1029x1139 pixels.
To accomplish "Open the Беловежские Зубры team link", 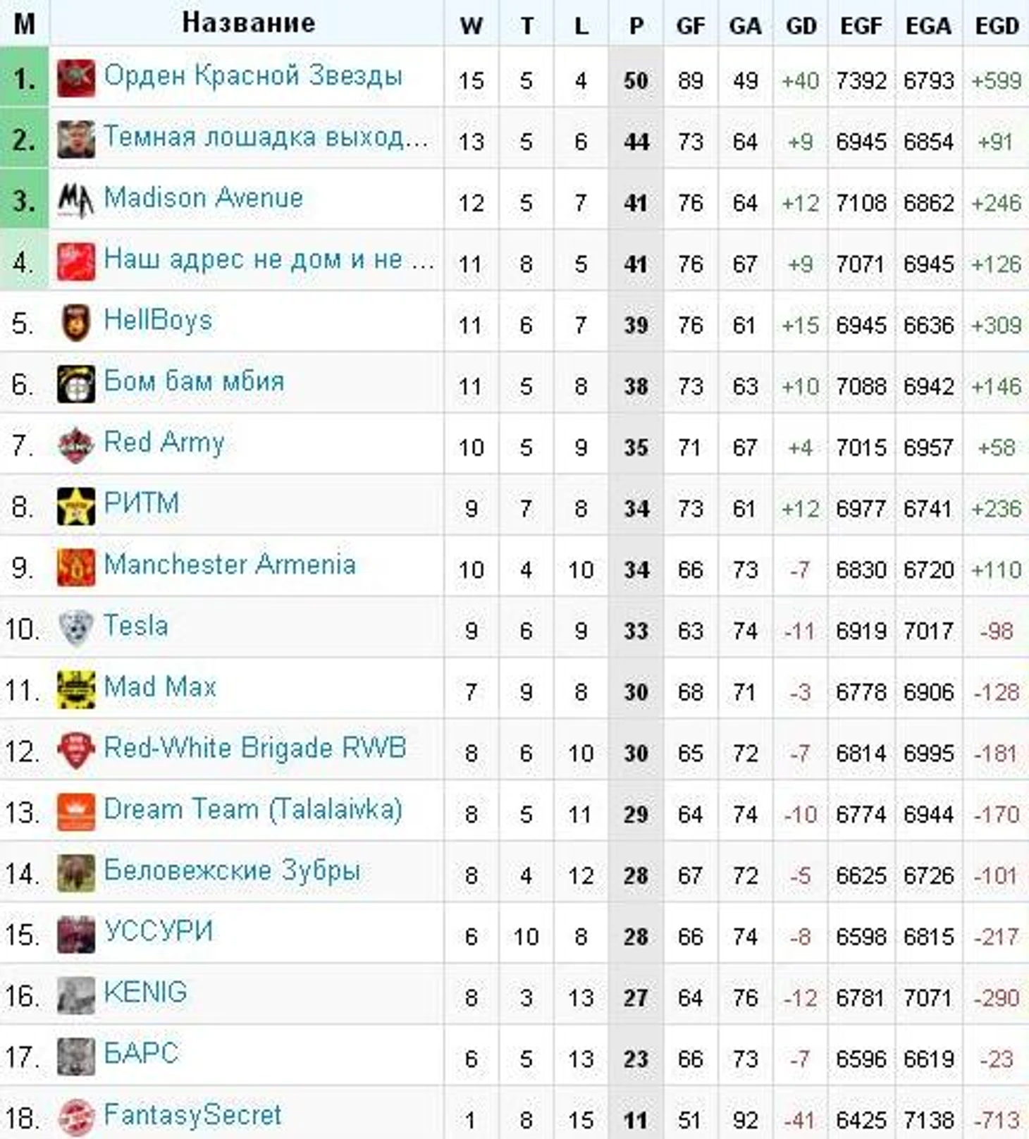I will pos(232,871).
